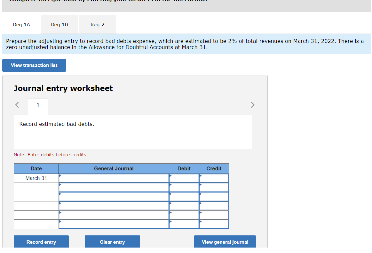Go to previous journal entry with left arrow
Screen dimensions: 372x253
(x=17, y=105)
